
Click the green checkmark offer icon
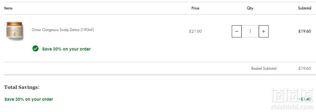[36, 48]
